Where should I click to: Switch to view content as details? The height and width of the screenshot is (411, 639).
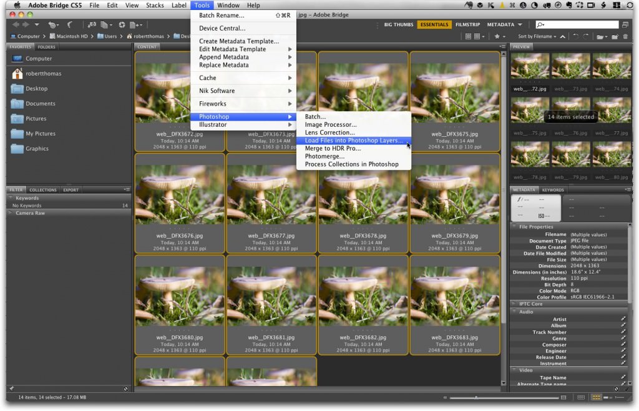607,397
